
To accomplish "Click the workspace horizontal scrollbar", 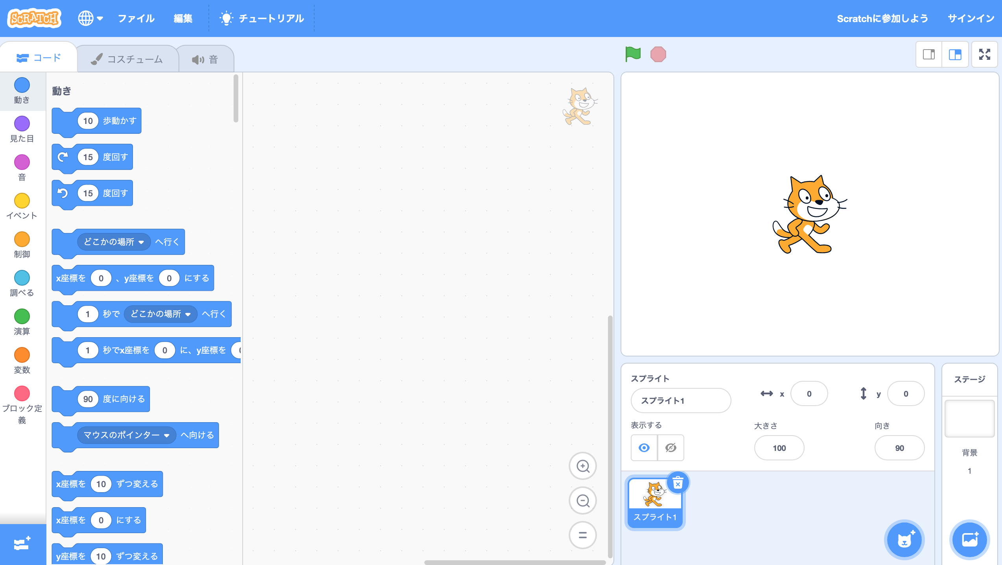I will (x=515, y=562).
